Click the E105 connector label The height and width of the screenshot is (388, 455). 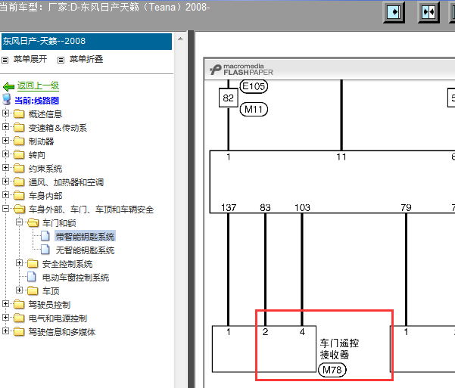tap(254, 86)
